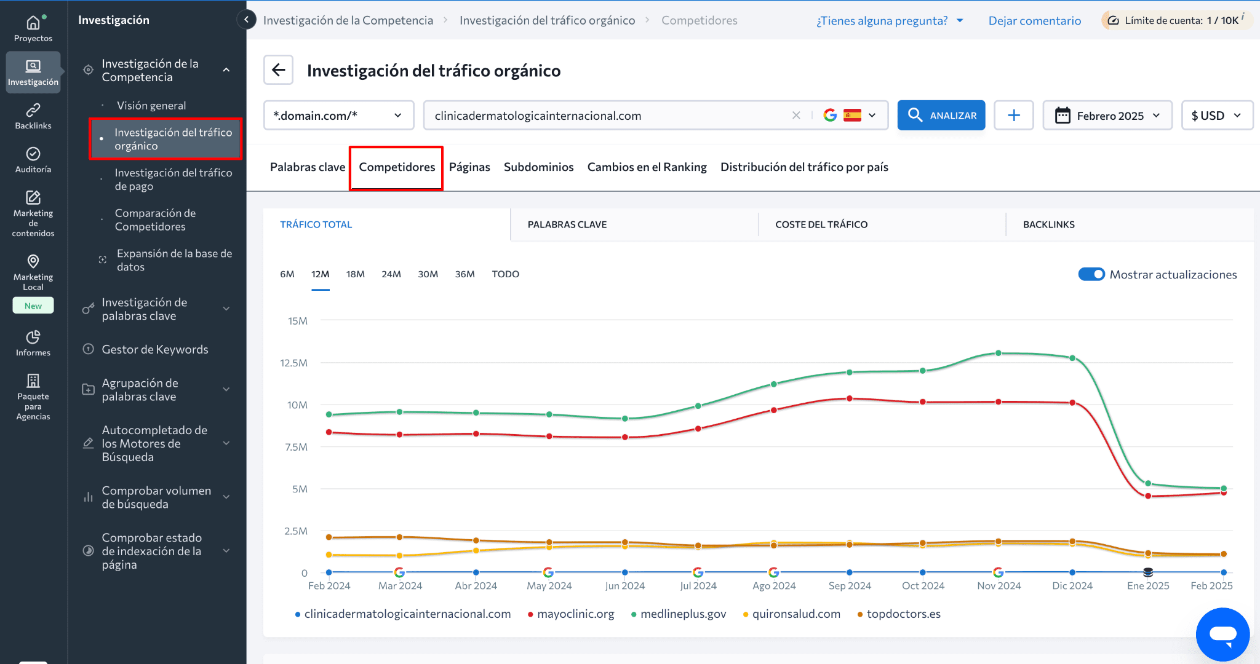
Task: Expand Comprobar volumen de búsqueda
Action: [x=226, y=497]
